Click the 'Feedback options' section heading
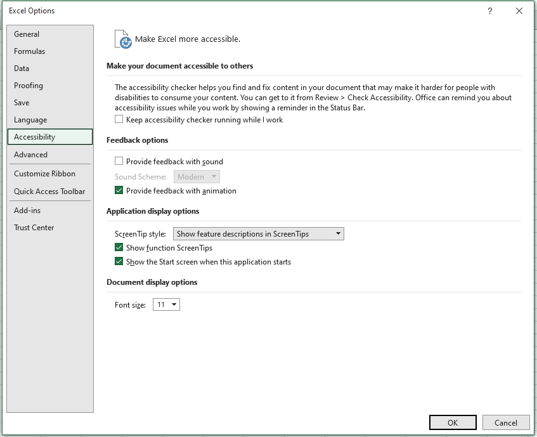Viewport: 537px width, 437px height. [138, 140]
